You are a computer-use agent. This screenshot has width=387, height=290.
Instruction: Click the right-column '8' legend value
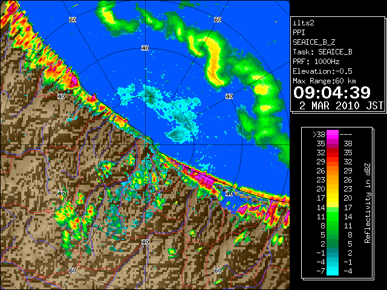[x=350, y=235]
